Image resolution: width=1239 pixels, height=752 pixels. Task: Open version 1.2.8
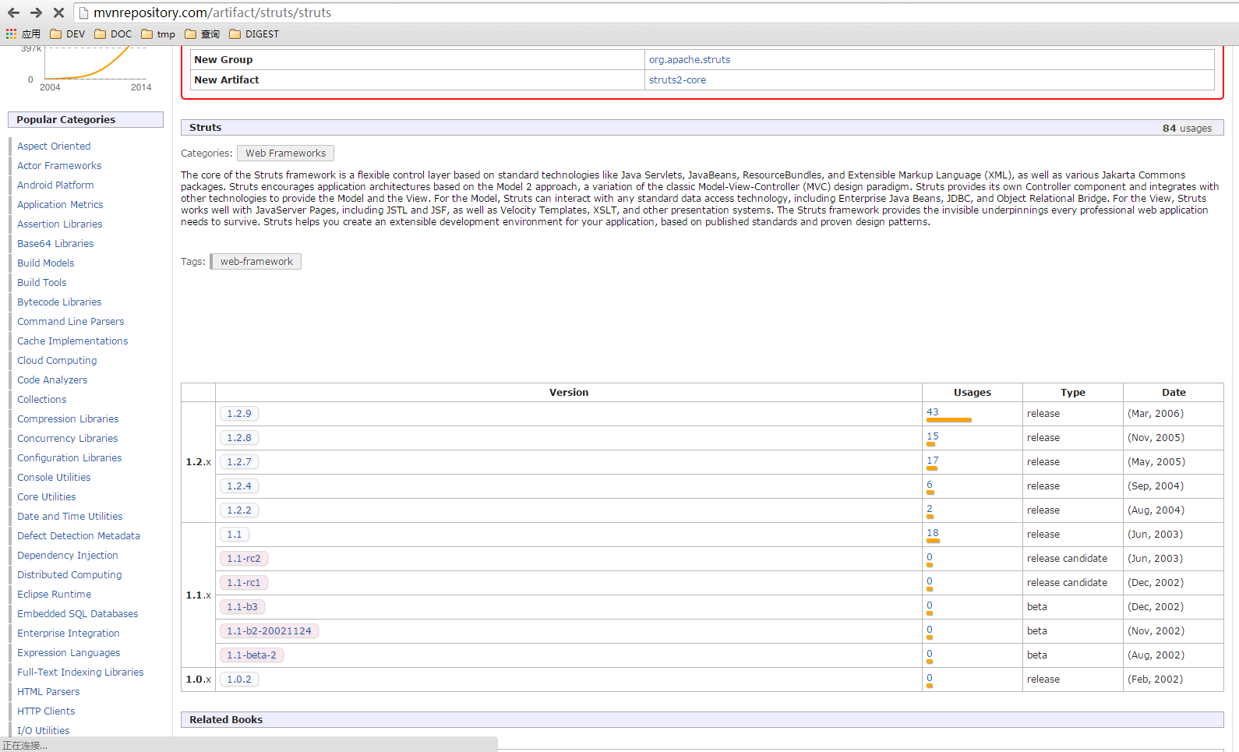(239, 438)
